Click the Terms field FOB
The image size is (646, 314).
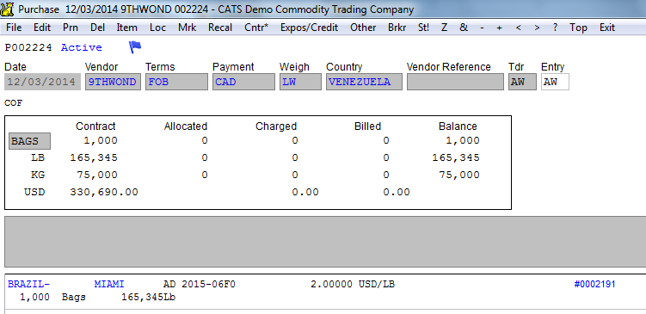coord(176,82)
